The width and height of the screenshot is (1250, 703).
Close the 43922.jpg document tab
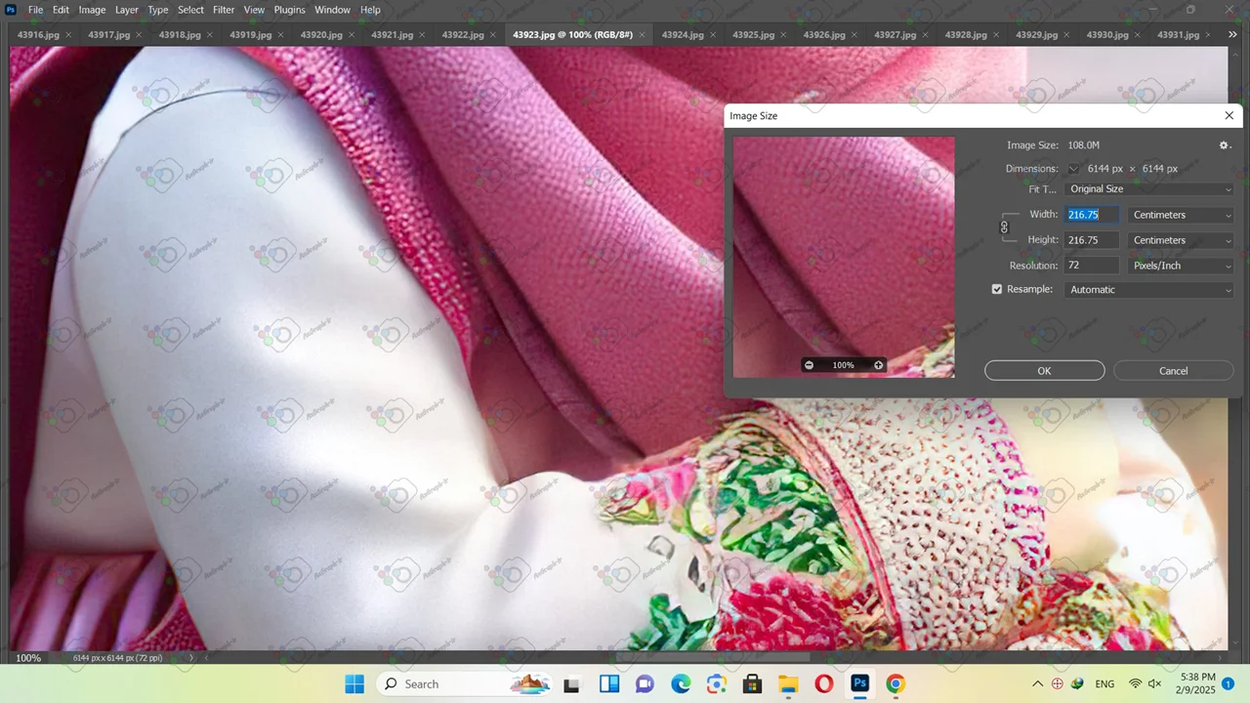(x=492, y=35)
